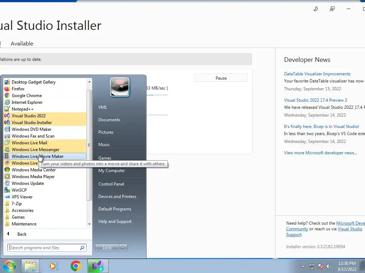The image size is (365, 273).
Task: View more Microsoft developer news
Action: coord(320,153)
